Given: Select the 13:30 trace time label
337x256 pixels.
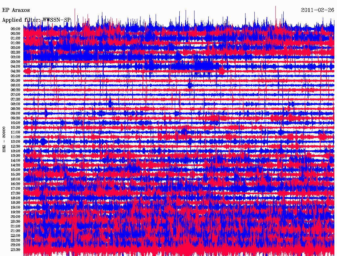Looking at the screenshot, I should coord(15,156).
